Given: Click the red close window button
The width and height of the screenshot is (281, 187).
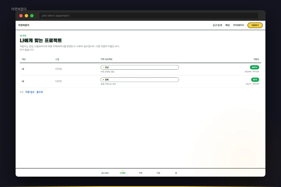Looking at the screenshot, I should [21, 16].
